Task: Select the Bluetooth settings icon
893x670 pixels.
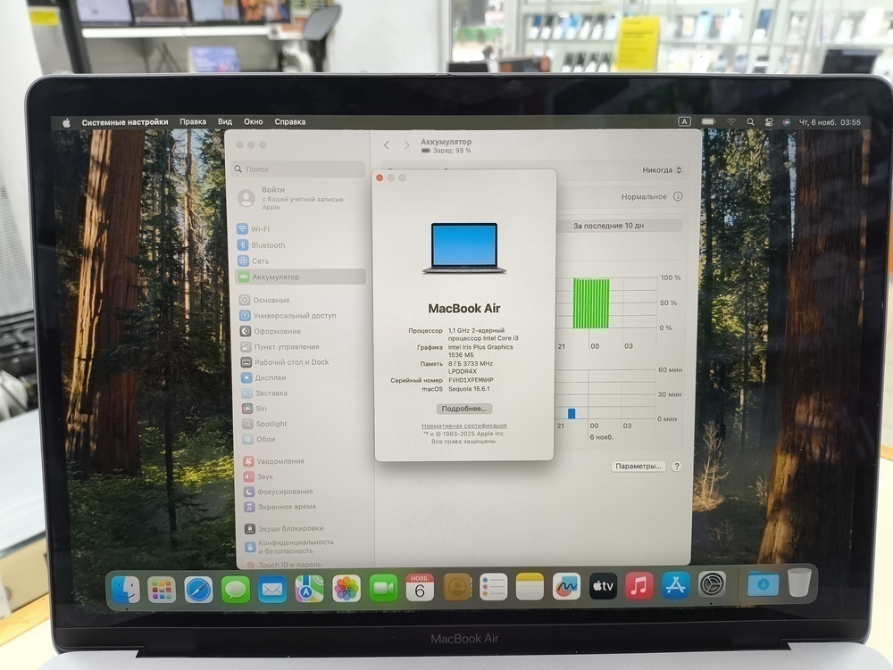Action: click(241, 244)
